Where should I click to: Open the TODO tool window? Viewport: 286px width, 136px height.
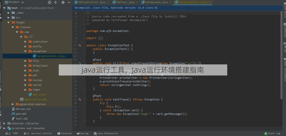pos(12,134)
